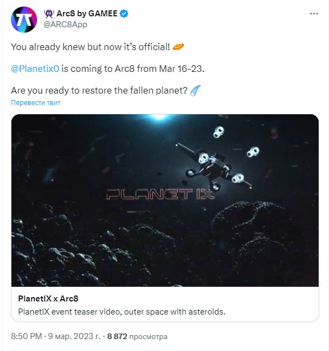
Task: Click the '9 мар. 2023 г.' date
Action: pyautogui.click(x=75, y=336)
